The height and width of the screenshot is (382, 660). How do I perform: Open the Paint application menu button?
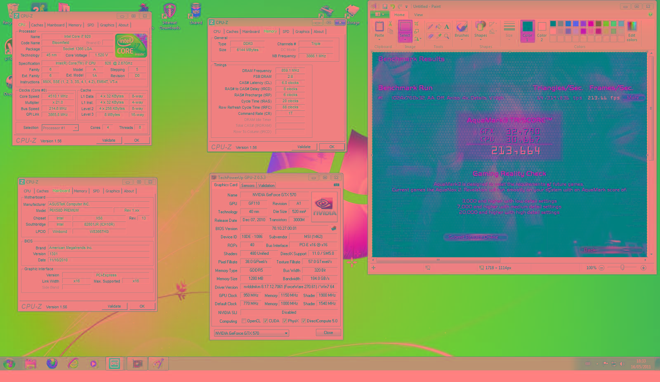coord(379,14)
